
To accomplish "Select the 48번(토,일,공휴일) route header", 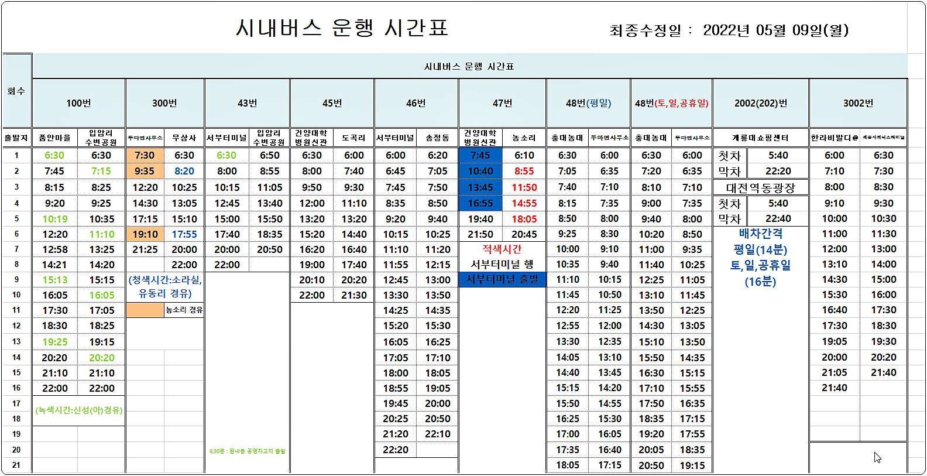I will [x=671, y=103].
